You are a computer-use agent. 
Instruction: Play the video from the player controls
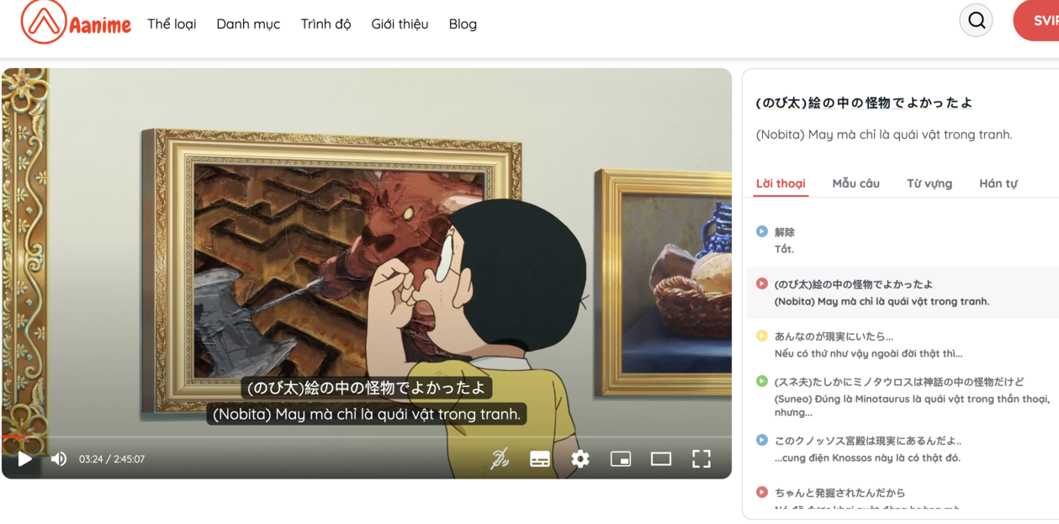click(x=24, y=458)
